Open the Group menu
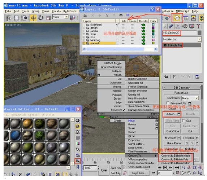Viewport: 207px width, 180px height. tap(36, 11)
